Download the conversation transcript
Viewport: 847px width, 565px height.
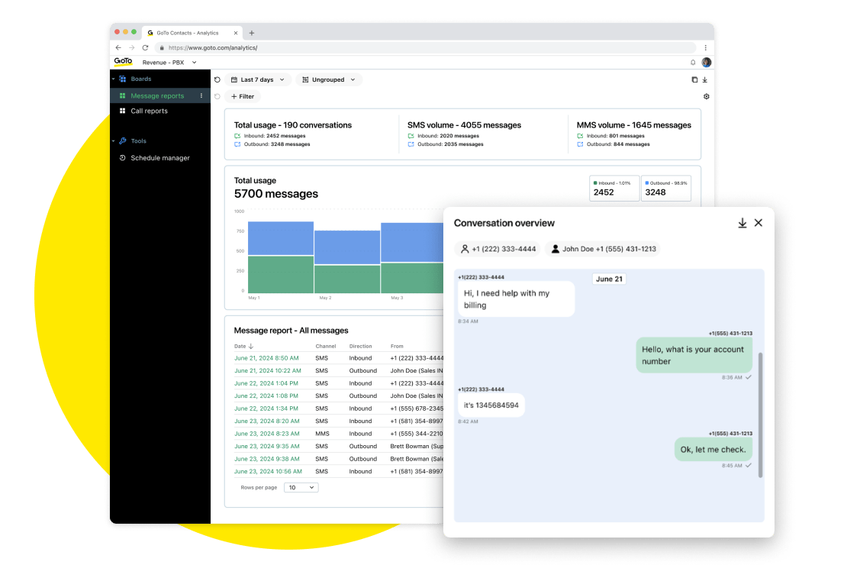click(742, 222)
